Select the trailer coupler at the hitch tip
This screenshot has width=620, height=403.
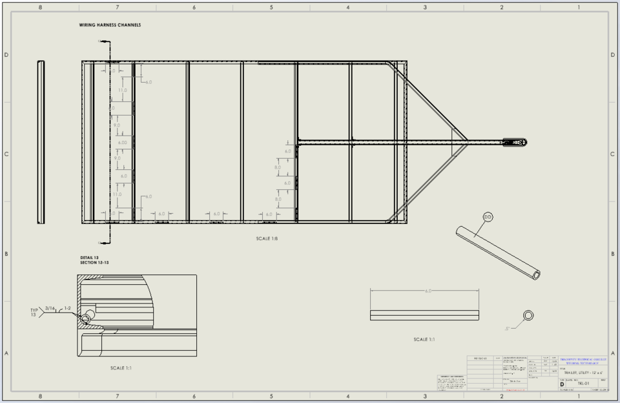[x=515, y=141]
